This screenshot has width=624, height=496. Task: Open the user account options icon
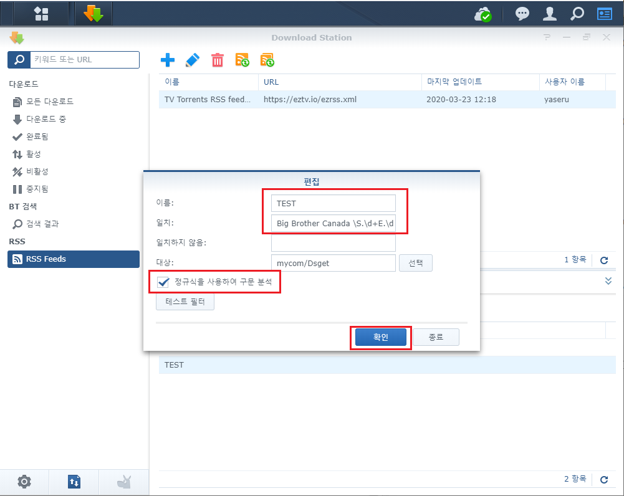550,14
